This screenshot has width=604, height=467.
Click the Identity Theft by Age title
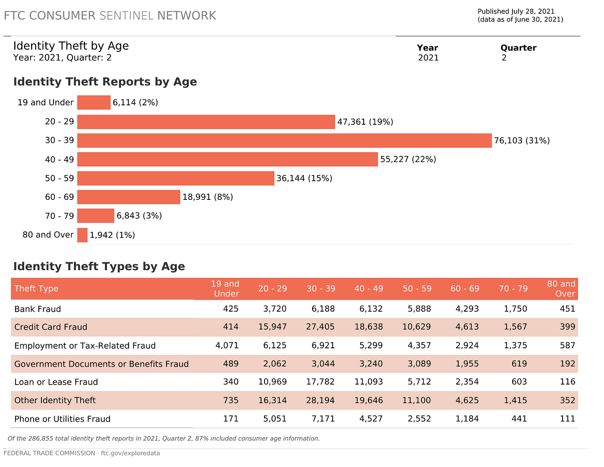[x=71, y=46]
